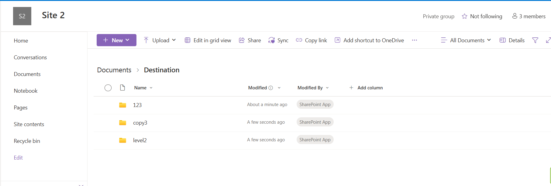The width and height of the screenshot is (551, 186).
Task: Open the Details pane icon
Action: pos(503,40)
